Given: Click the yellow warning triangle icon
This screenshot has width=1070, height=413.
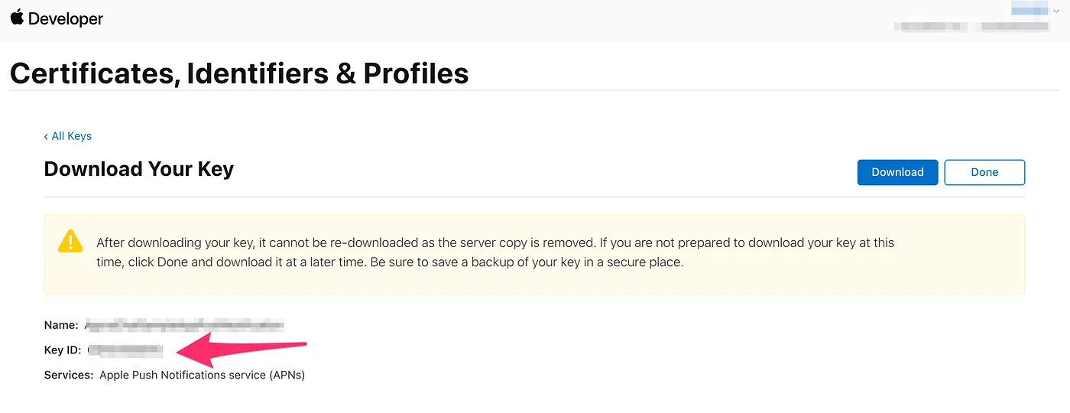Looking at the screenshot, I should point(70,241).
